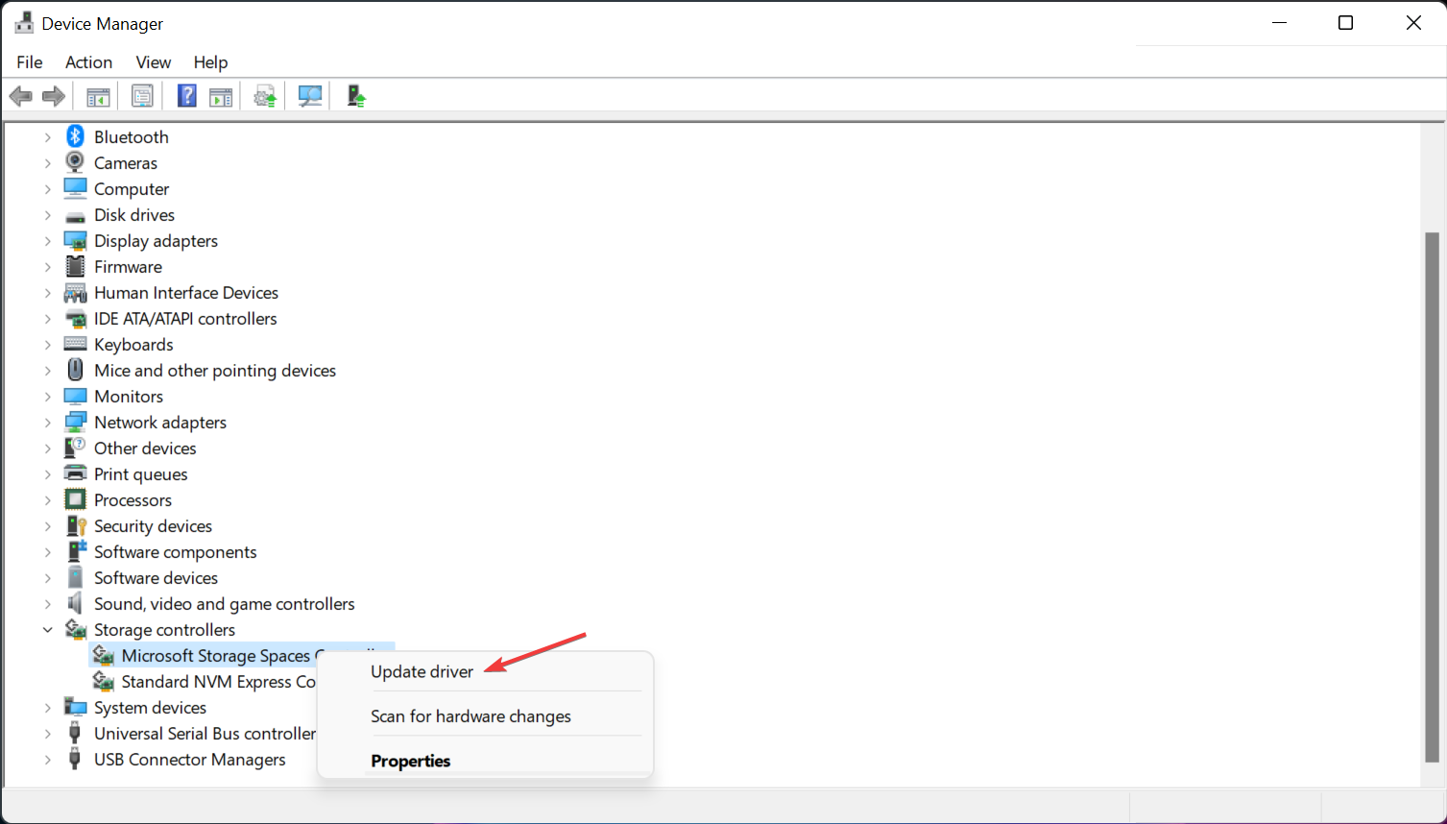Screen dimensions: 1447x824
Task: Toggle the Show/Hide Console Tree icon
Action: [x=97, y=95]
